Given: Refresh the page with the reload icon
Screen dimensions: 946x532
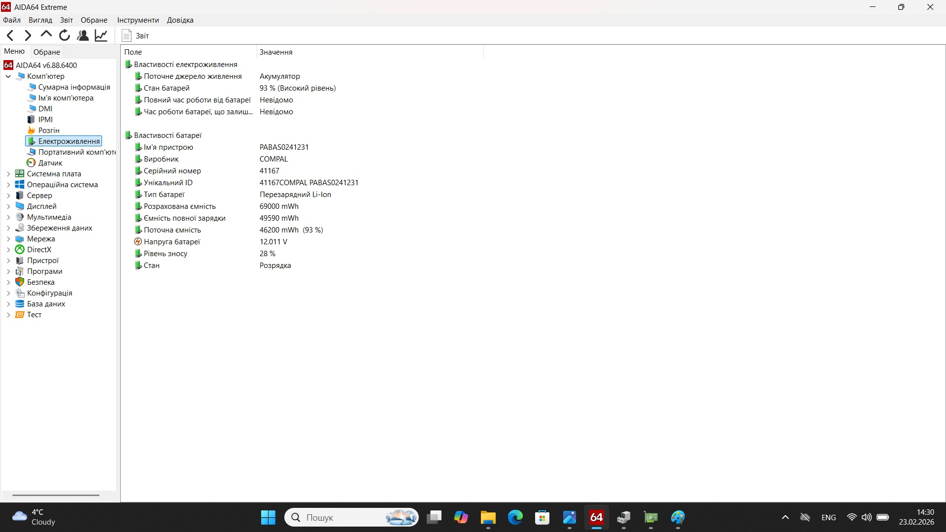Looking at the screenshot, I should point(64,35).
